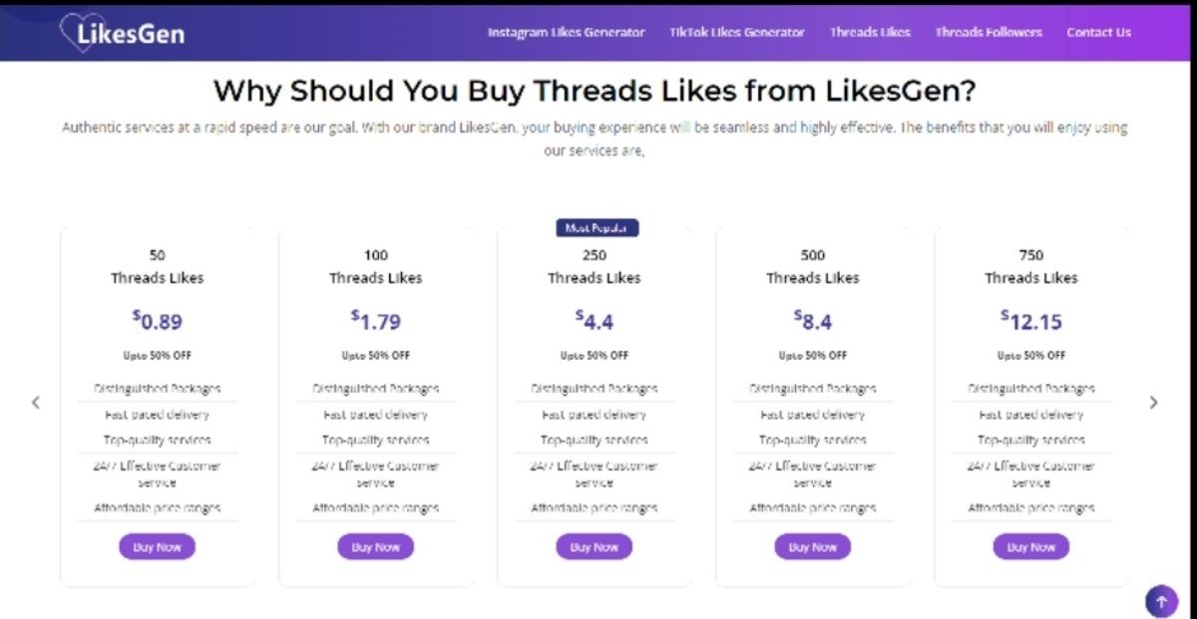The image size is (1197, 619).
Task: Navigate to Threads Followers page
Action: tap(989, 32)
